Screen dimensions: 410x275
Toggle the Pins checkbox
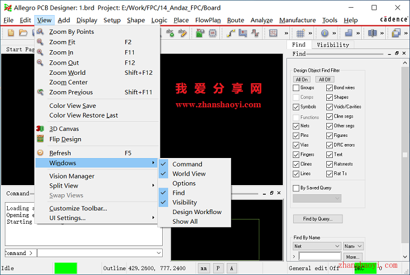[x=296, y=136]
